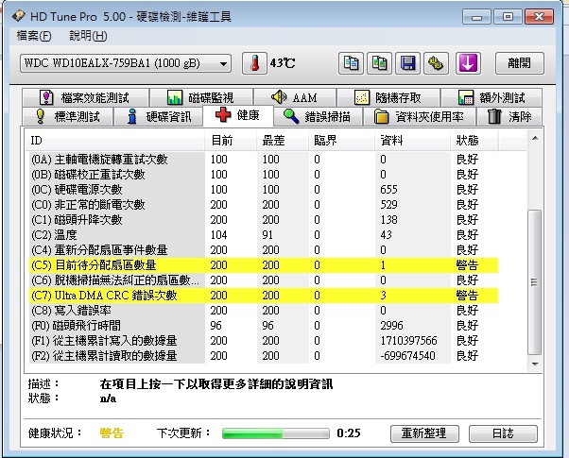Click the purple down arrow icon
Screen dimensions: 569x458
(x=468, y=63)
